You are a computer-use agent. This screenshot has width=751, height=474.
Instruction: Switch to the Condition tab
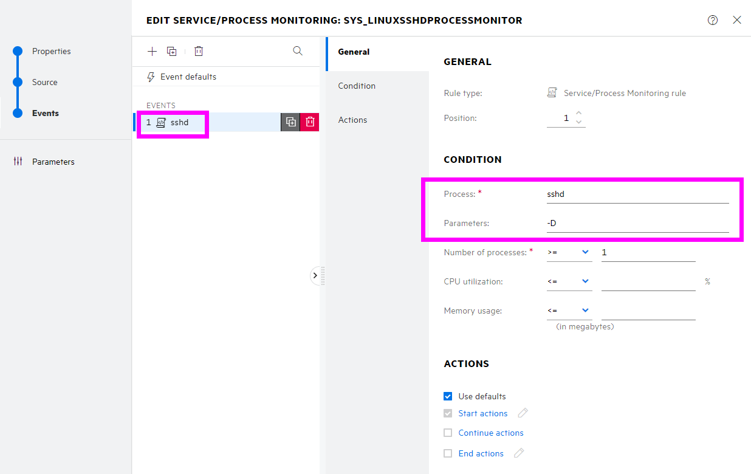click(357, 86)
